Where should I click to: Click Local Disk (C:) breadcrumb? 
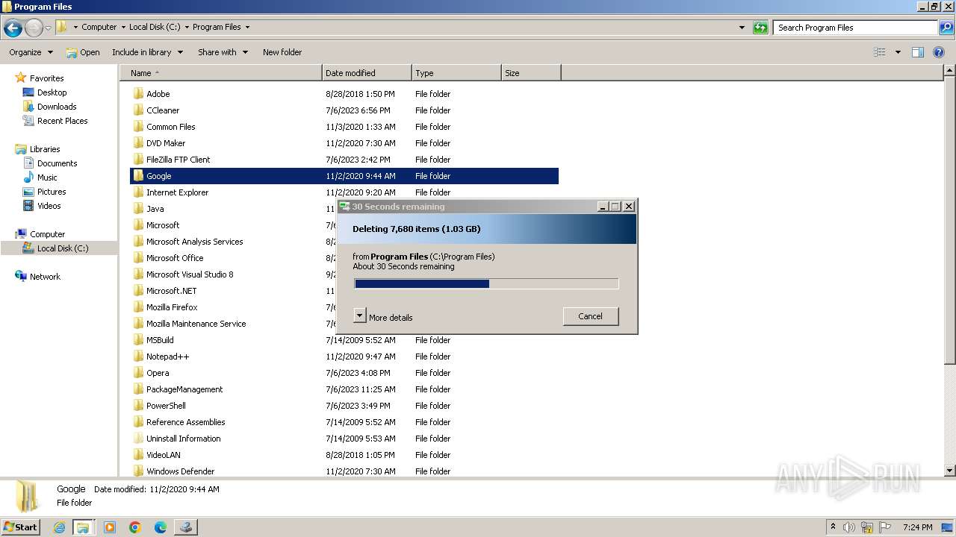pos(155,27)
